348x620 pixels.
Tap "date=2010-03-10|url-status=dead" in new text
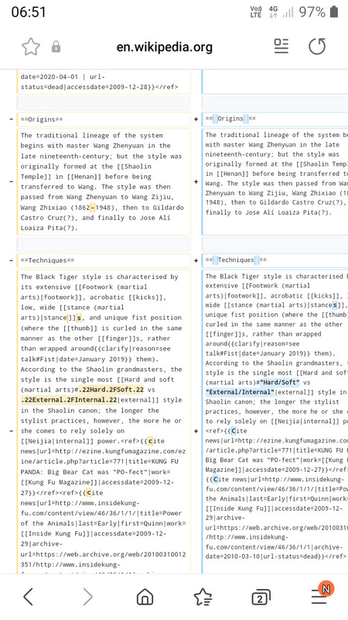[261, 556]
